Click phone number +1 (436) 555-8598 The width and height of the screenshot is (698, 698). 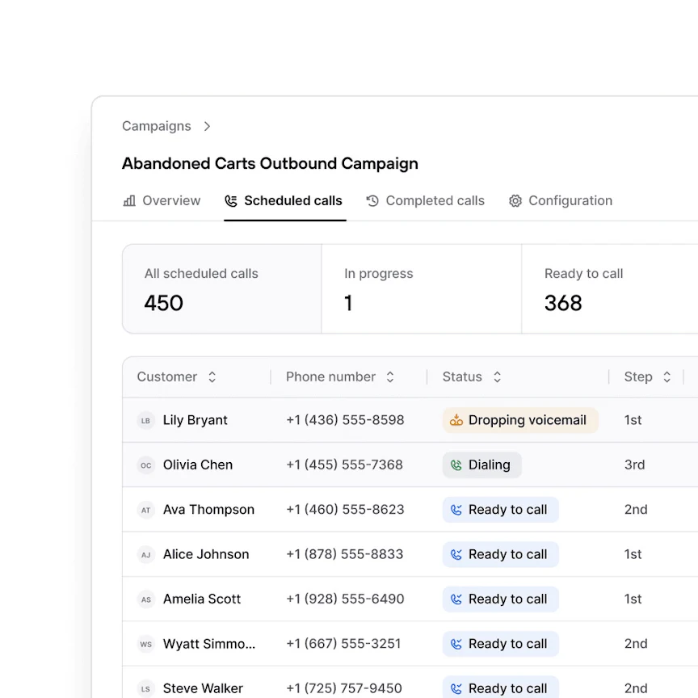[345, 420]
